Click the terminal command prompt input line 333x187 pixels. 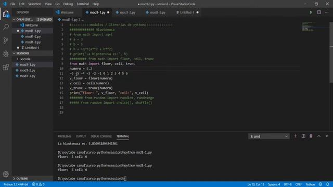(92, 179)
